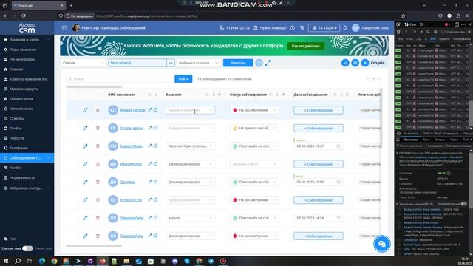Screen dimensions: 473x266
Task: Click DevTools element picker icon
Action: [x=398, y=24]
